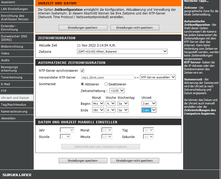Open Extender-Einrichtung menu item
This screenshot has width=221, height=179.
coord(17,28)
